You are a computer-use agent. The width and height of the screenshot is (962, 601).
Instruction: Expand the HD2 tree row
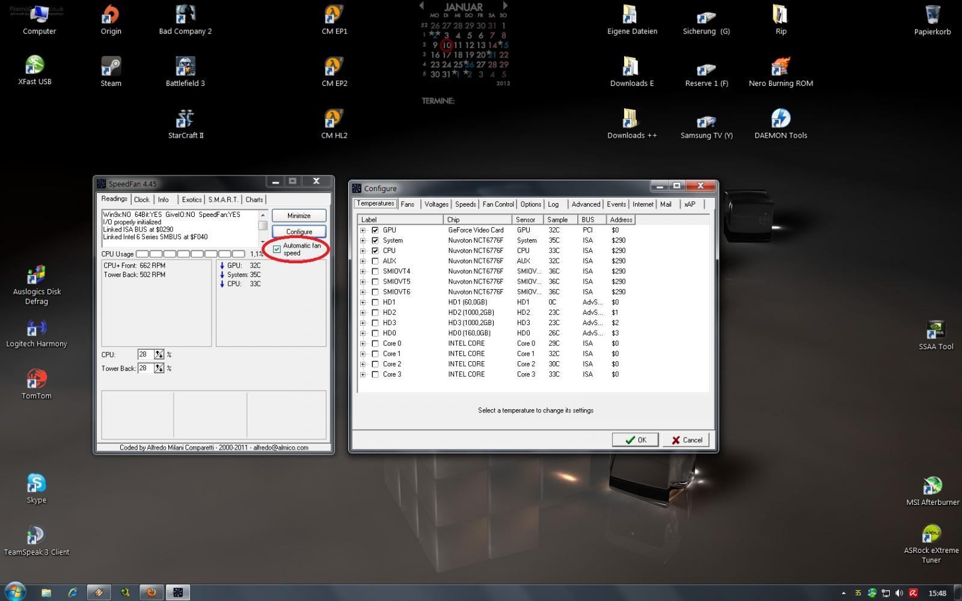tap(363, 313)
